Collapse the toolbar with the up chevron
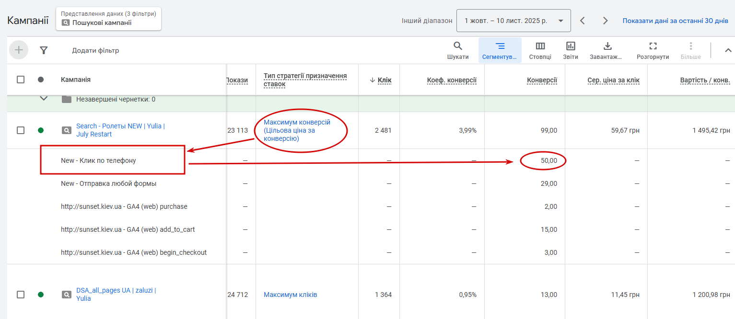The height and width of the screenshot is (319, 735). tap(728, 50)
